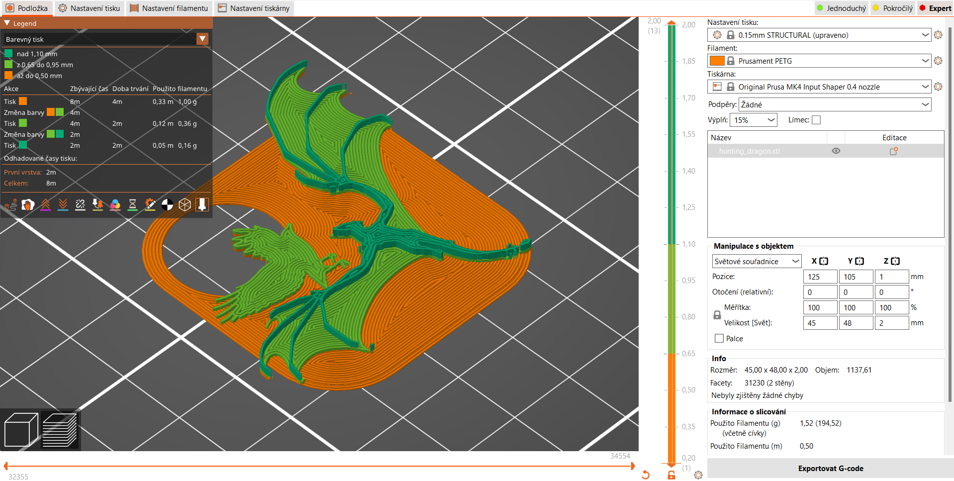The height and width of the screenshot is (481, 954).
Task: Switch to Nastavení filamentu tab
Action: click(x=169, y=8)
